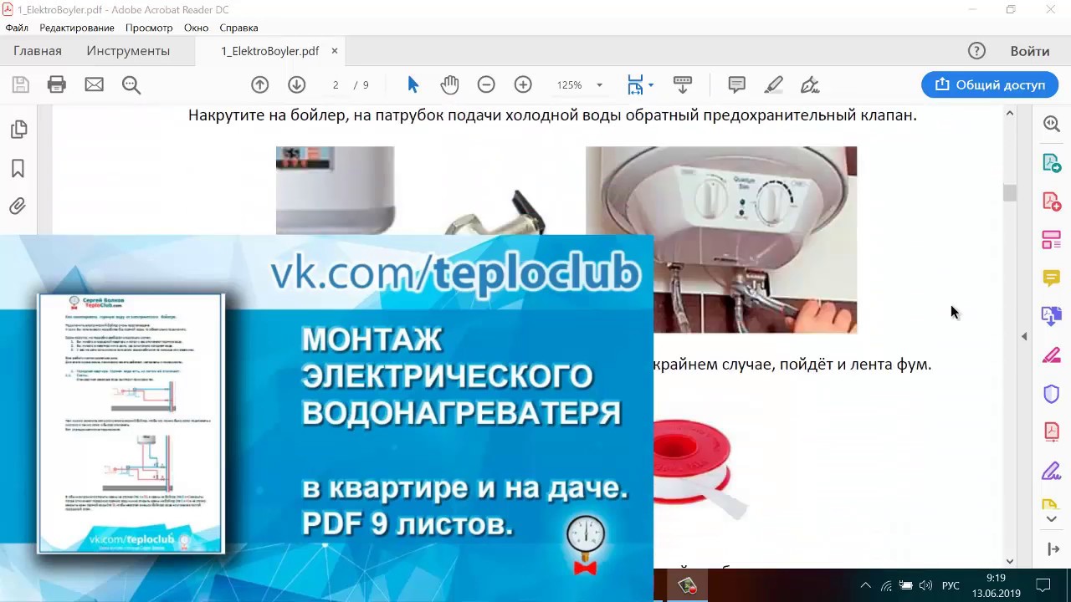Select the 1_ElektroBoyler.pdf document tab

point(269,51)
